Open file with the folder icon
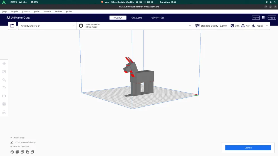Image resolution: width=278 pixels, height=156 pixels. point(12,26)
